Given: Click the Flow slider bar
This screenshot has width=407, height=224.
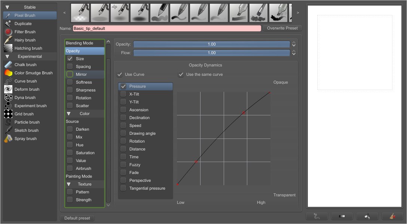Looking at the screenshot, I should pos(211,53).
